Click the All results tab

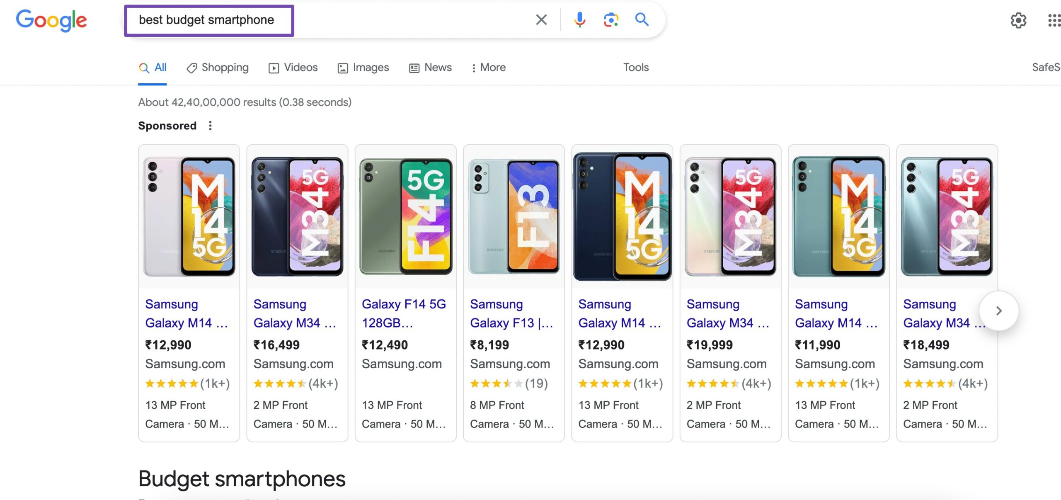tap(152, 67)
